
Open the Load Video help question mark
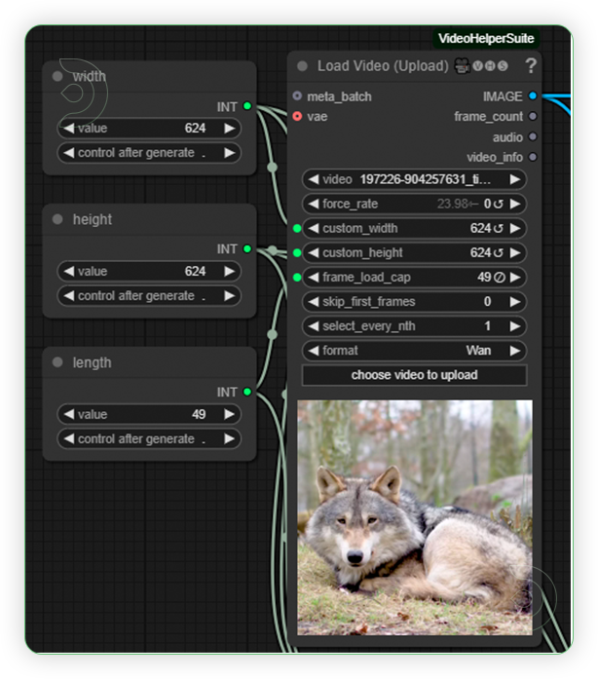[x=531, y=66]
